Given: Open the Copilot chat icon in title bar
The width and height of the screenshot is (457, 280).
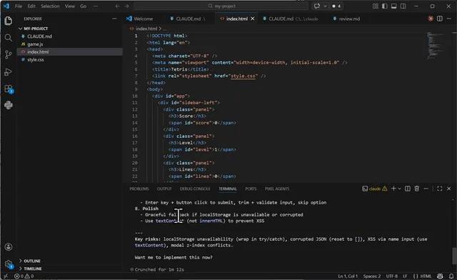Looking at the screenshot, I should [317, 6].
